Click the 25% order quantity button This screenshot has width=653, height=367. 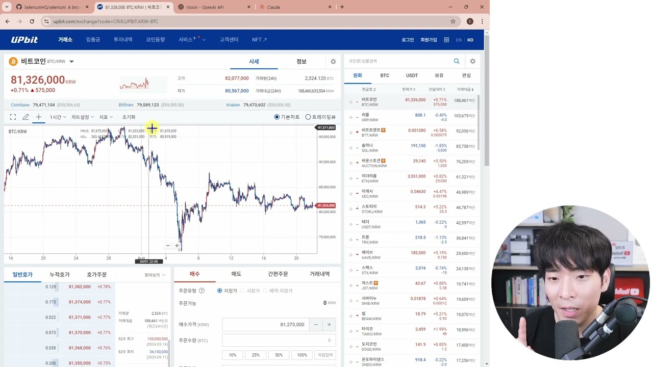[256, 355]
